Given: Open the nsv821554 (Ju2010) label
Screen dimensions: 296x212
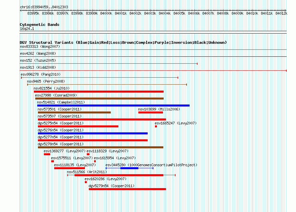Looking at the screenshot, I should 52,88.
